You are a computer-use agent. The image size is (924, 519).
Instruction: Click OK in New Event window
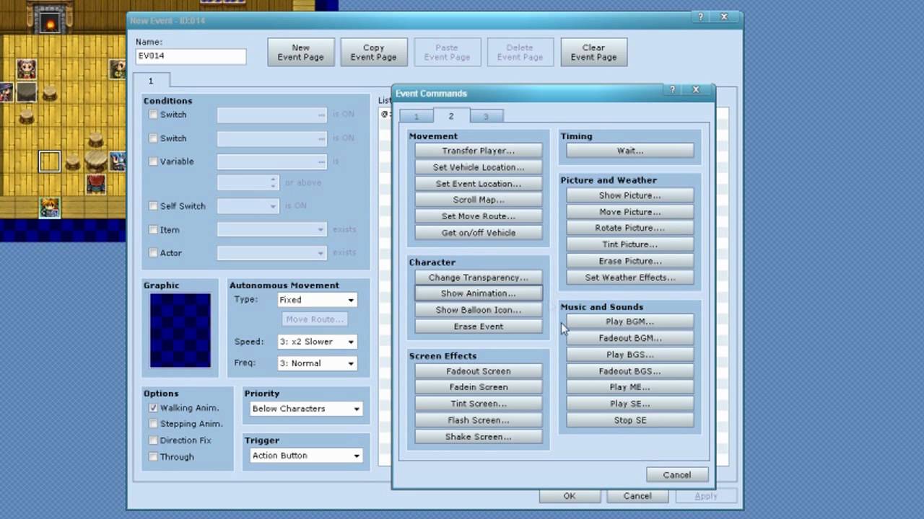click(570, 496)
